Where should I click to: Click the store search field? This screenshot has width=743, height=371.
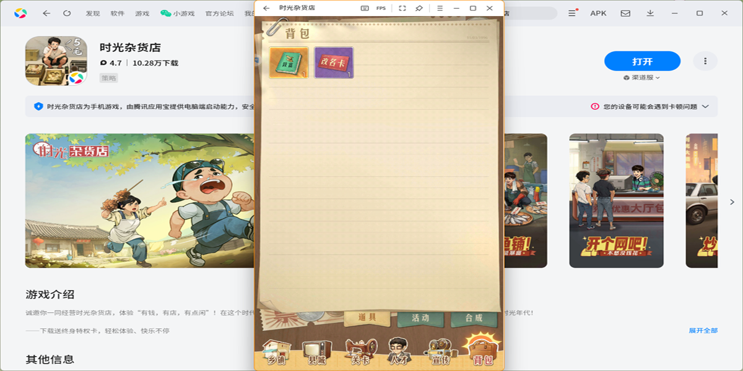click(531, 13)
